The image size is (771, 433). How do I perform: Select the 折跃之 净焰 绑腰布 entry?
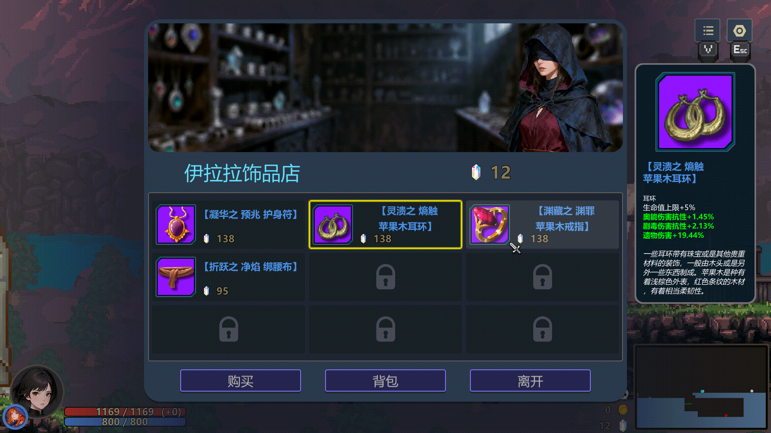point(229,277)
